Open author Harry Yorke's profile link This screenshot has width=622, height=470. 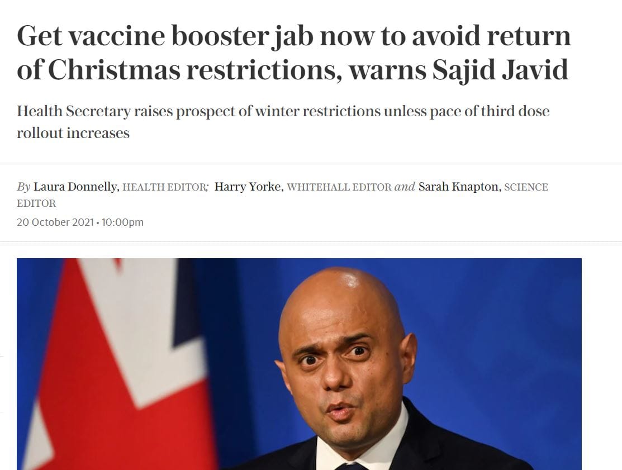(248, 187)
